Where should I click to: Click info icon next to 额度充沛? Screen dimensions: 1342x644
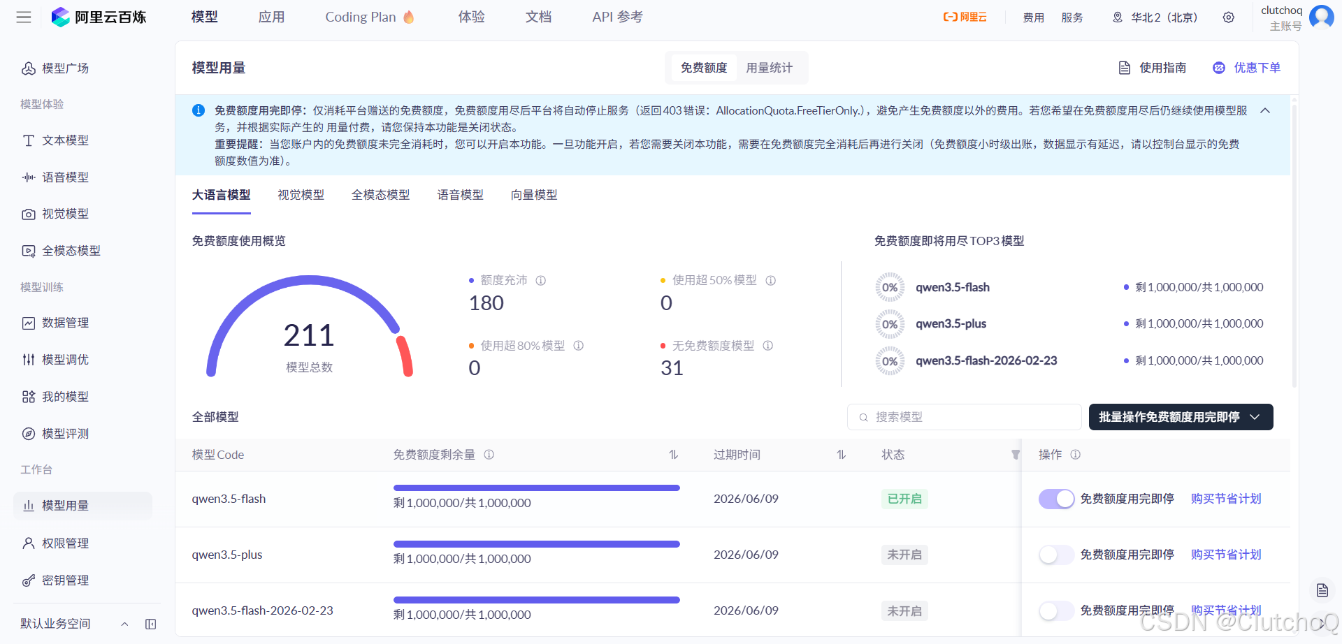click(541, 280)
